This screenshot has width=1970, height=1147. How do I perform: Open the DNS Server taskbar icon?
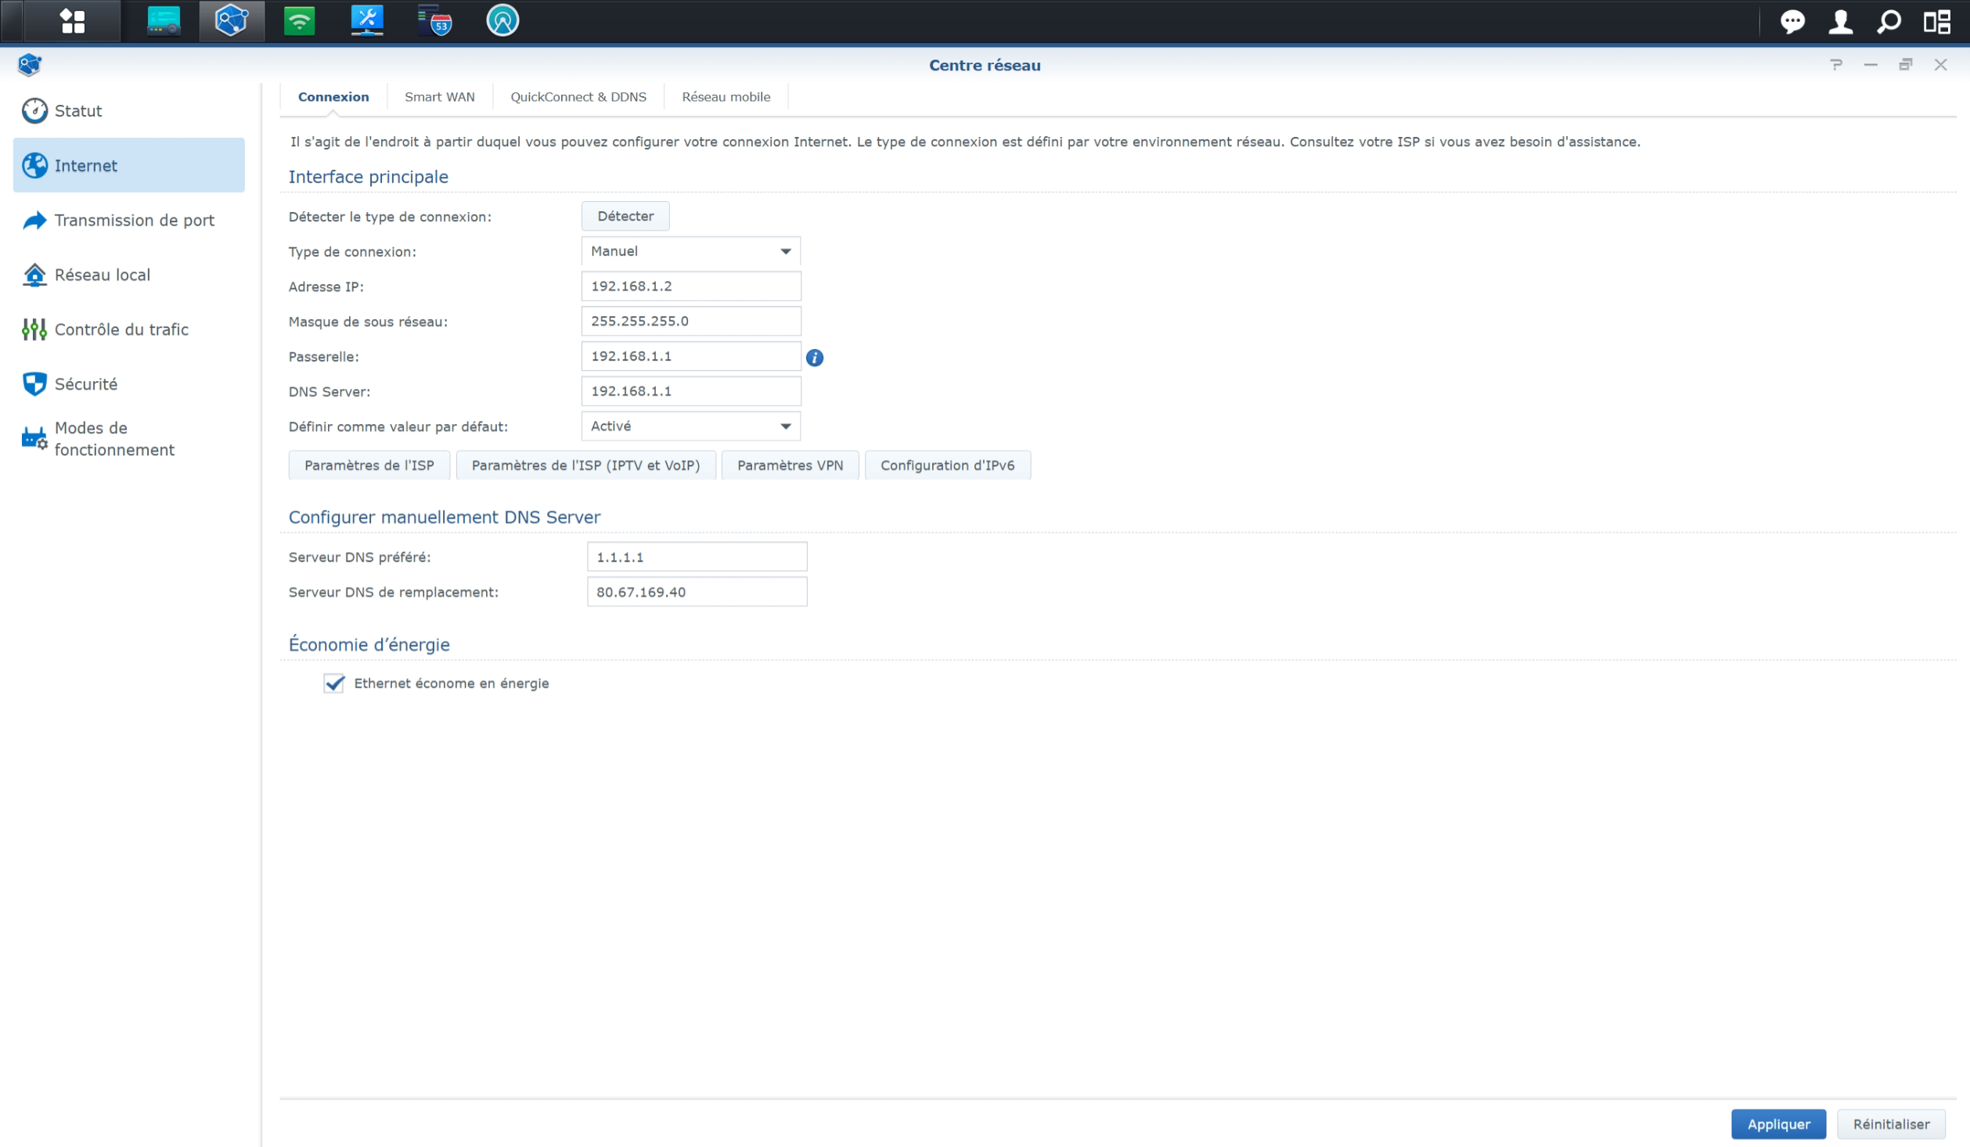[434, 21]
